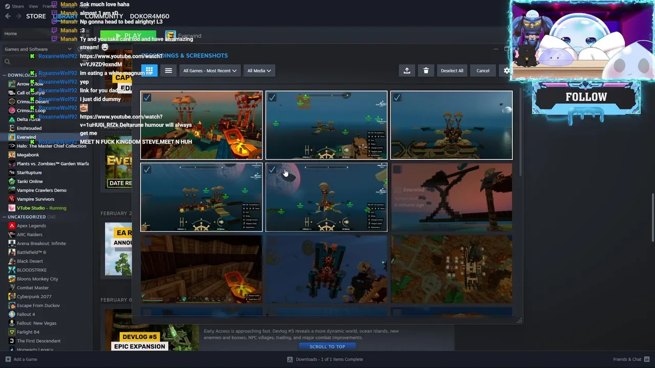Open the DEVLOG #5 Epic Expansion news card
The image size is (655, 368).
pos(151,330)
